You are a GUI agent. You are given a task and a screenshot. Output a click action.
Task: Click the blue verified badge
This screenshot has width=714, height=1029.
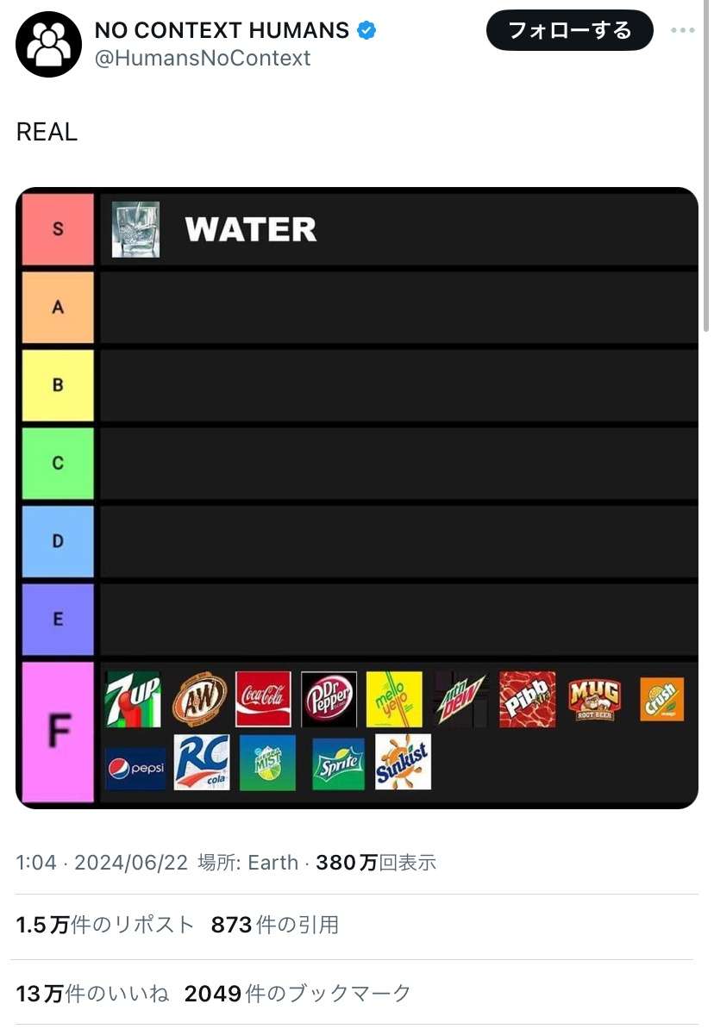367,30
